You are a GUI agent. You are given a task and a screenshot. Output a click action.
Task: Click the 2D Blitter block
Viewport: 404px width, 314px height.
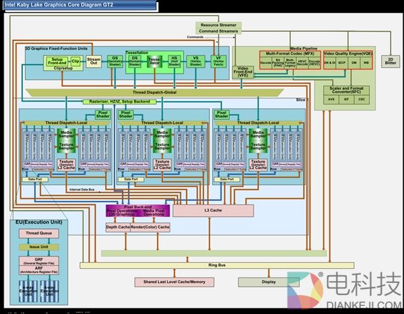390,61
